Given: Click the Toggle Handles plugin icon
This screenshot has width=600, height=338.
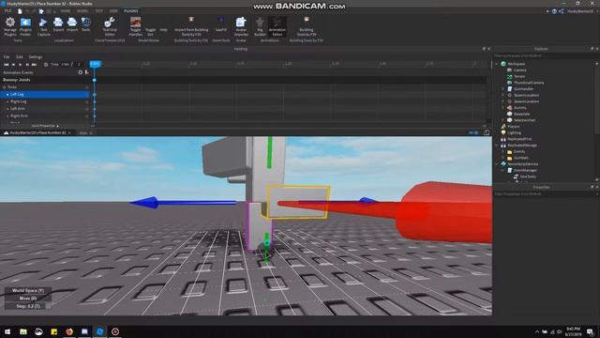Looking at the screenshot, I should (x=135, y=26).
